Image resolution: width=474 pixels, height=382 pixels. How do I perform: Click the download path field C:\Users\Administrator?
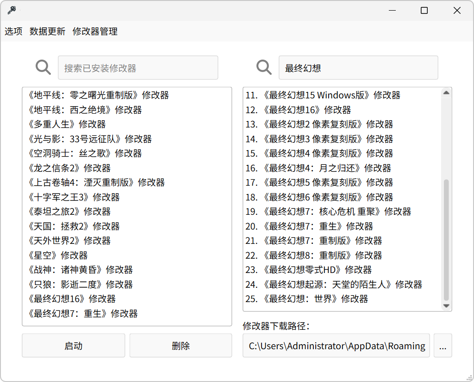(x=336, y=346)
